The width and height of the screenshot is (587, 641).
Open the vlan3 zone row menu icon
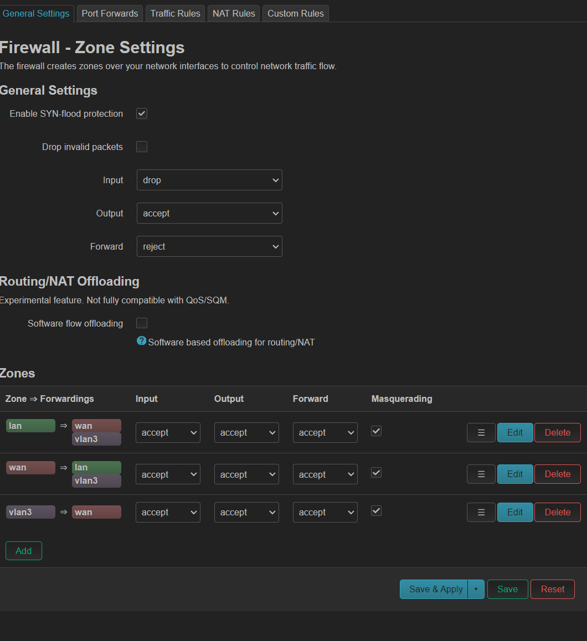(x=481, y=512)
